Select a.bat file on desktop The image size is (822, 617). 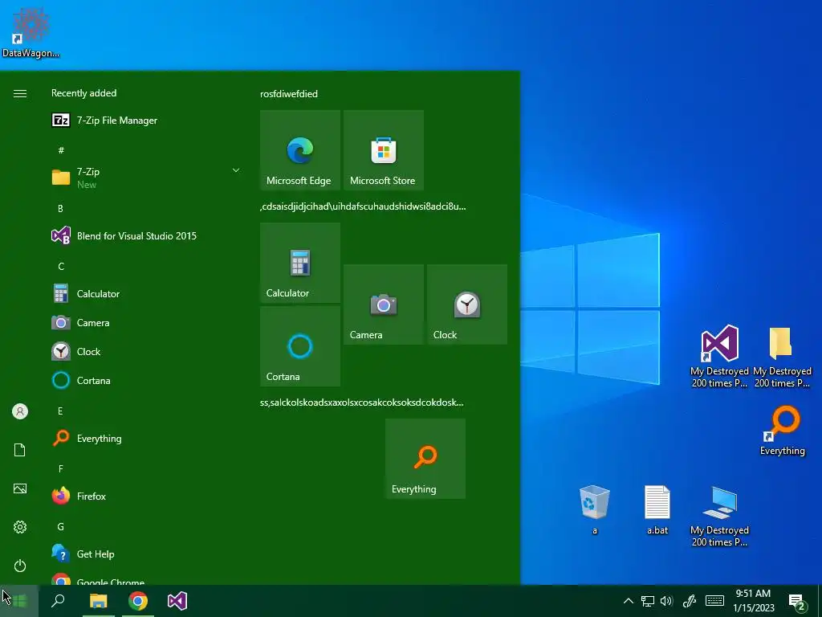tap(657, 509)
